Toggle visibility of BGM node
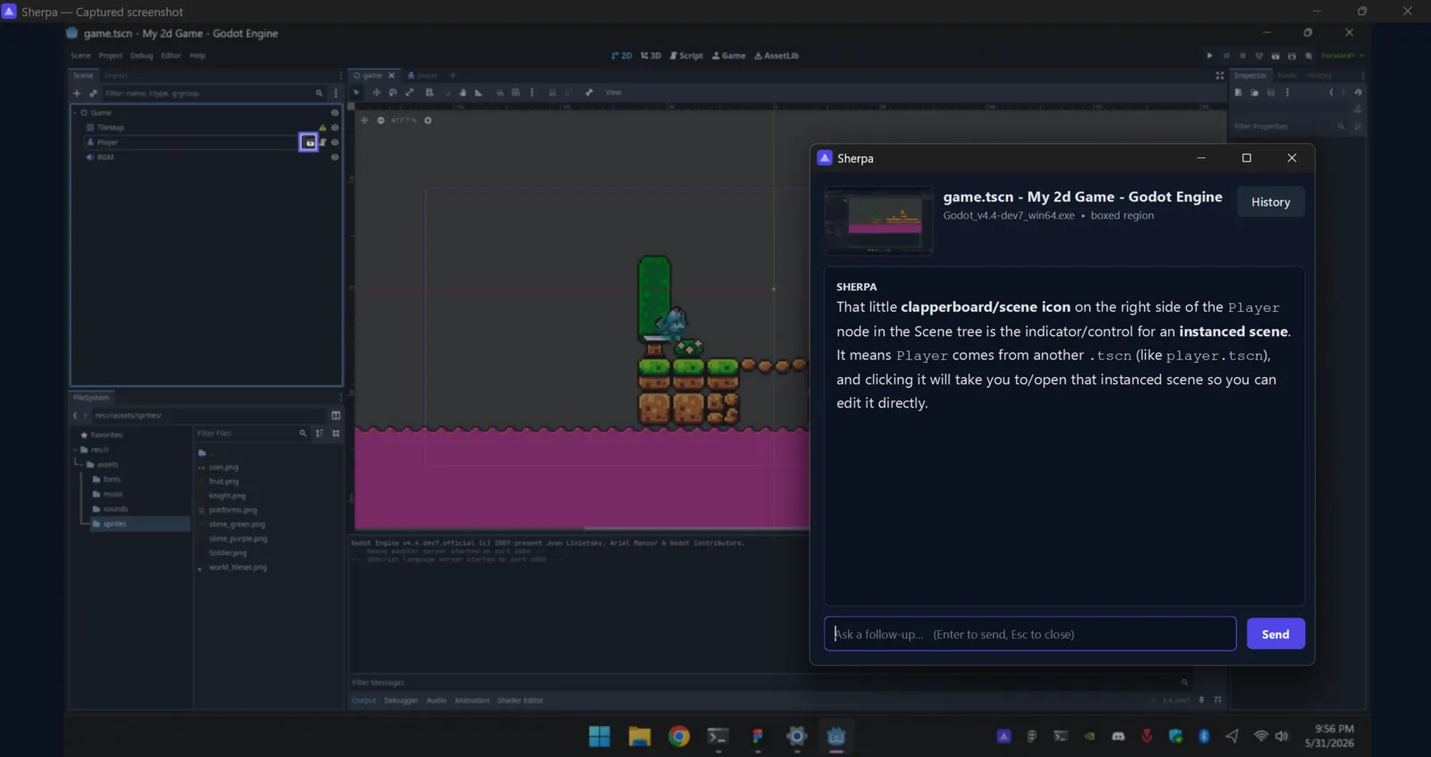 point(335,157)
